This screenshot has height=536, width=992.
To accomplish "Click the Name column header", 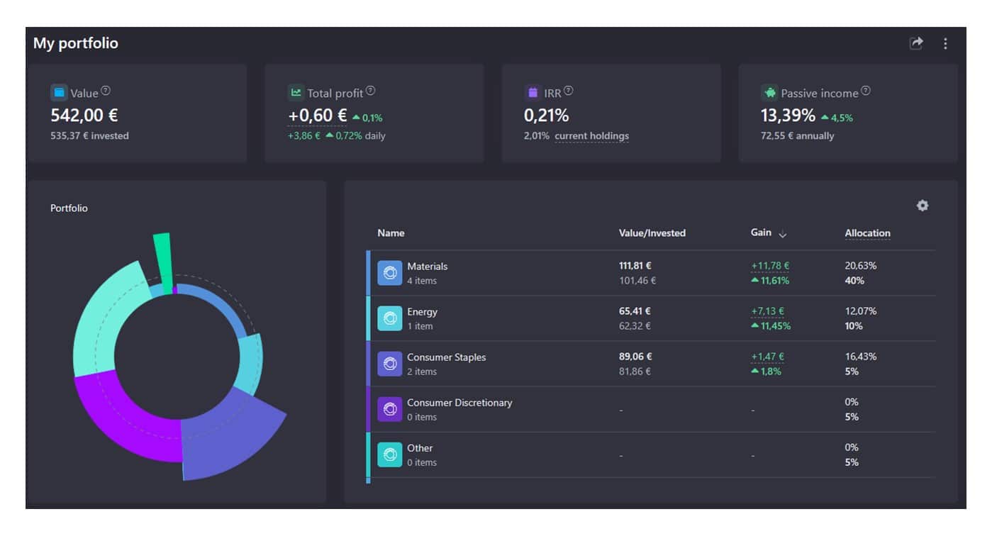I will coord(391,233).
